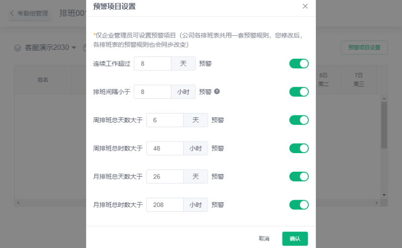Viewport: 402px width, 248px height.
Task: Disable the 排班间隔小于 warning switch
Action: (299, 92)
